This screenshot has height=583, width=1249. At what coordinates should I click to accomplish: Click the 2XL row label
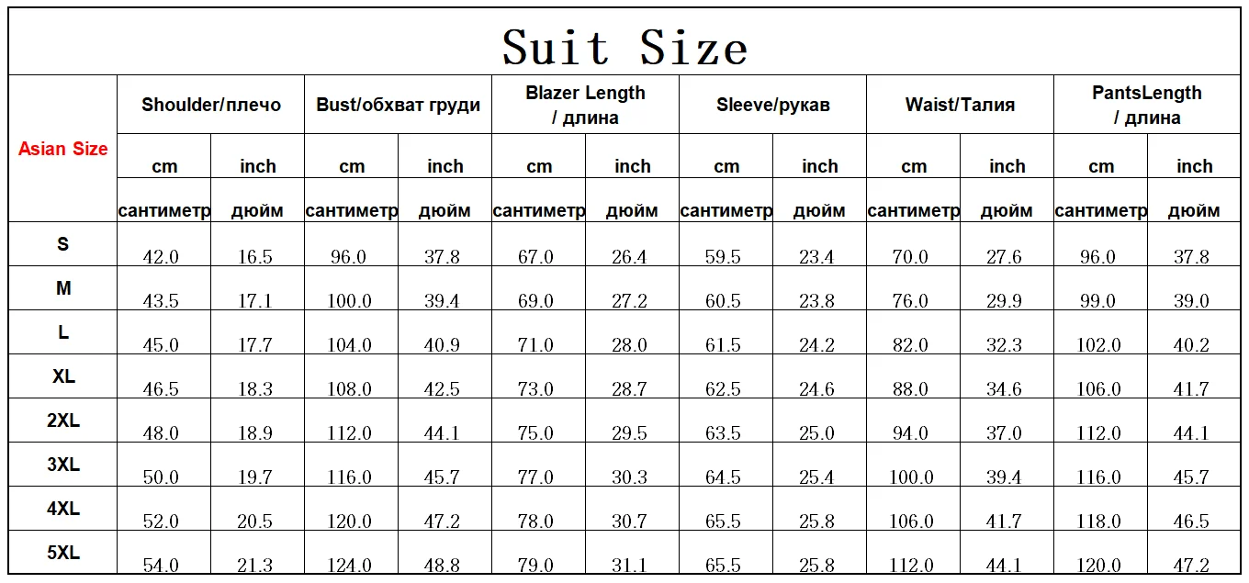tap(62, 420)
